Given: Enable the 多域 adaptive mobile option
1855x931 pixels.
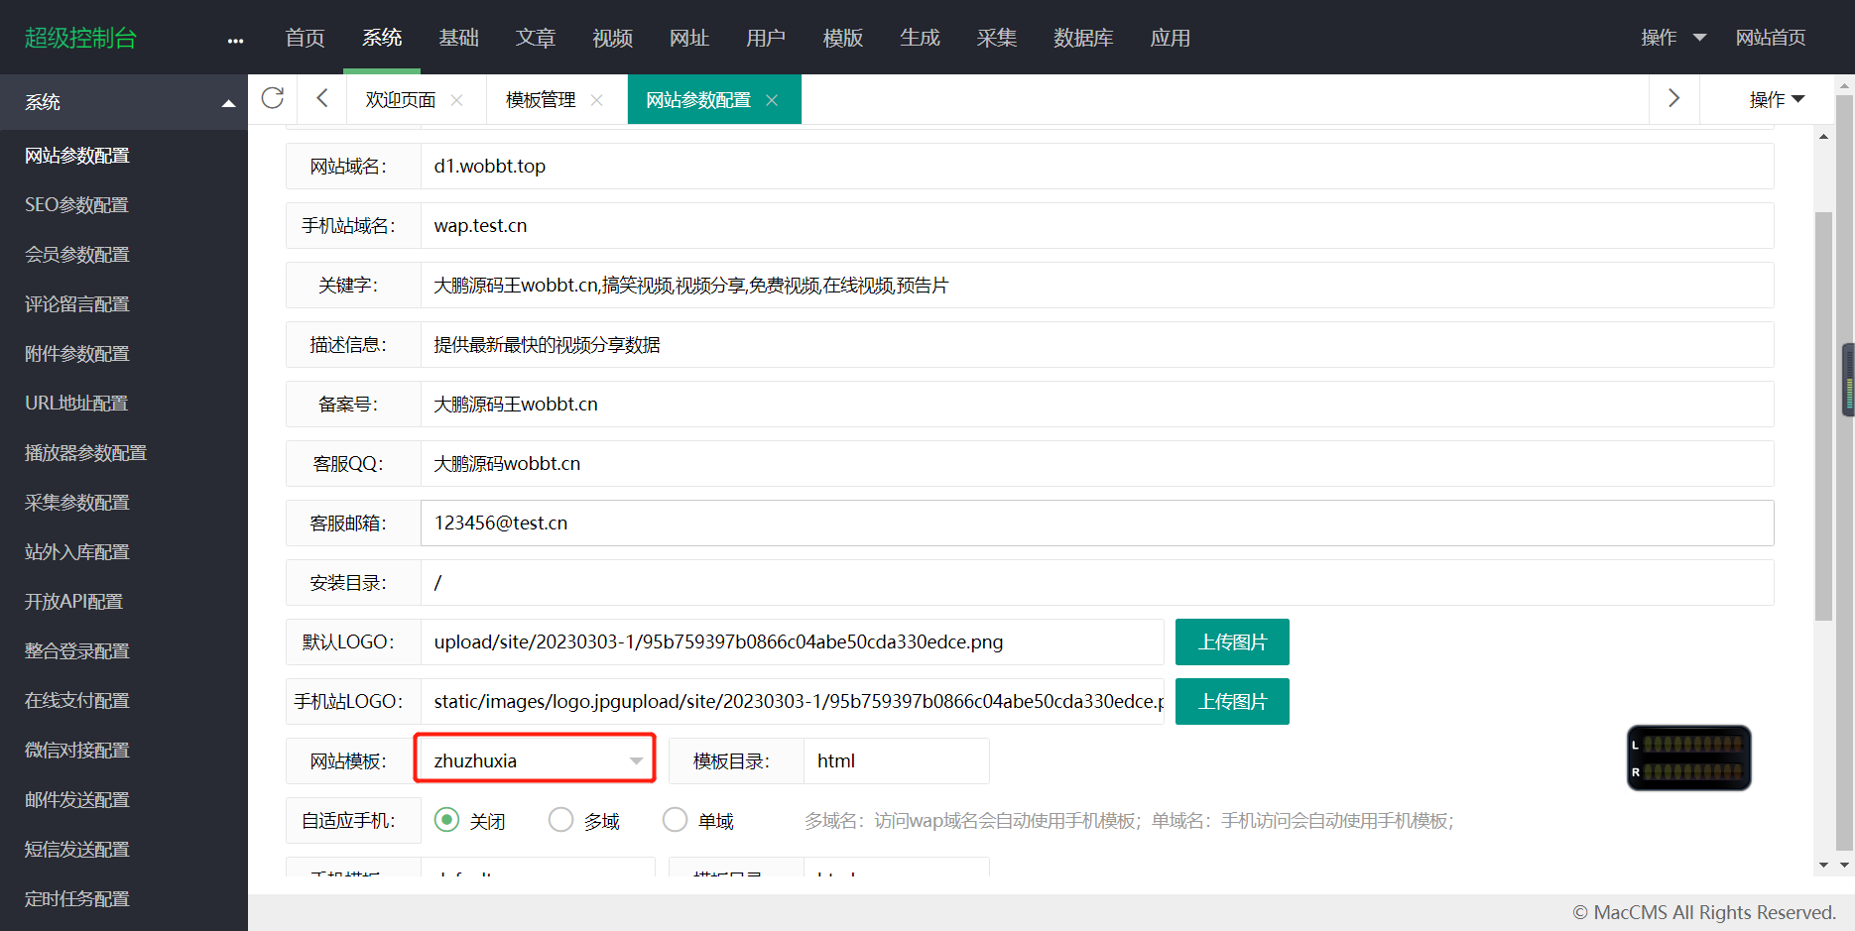Looking at the screenshot, I should (560, 820).
